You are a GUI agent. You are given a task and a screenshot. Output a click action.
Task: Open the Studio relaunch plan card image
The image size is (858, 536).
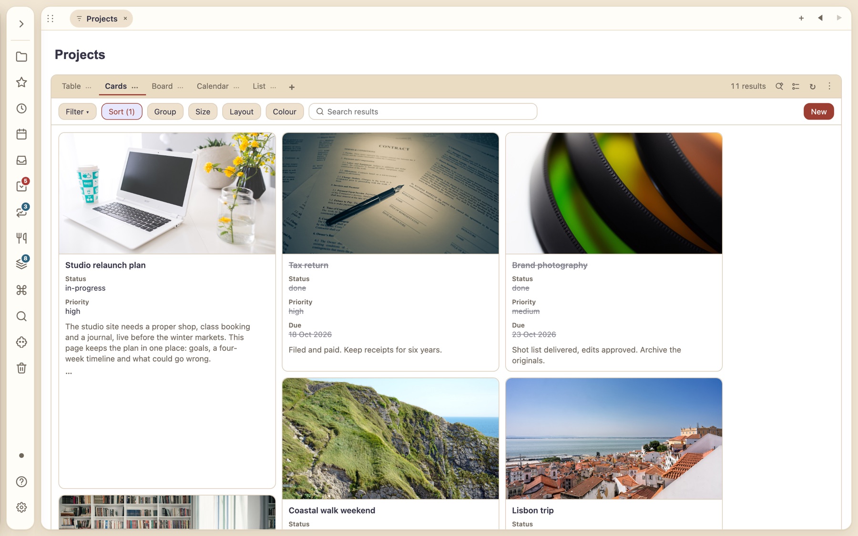167,193
